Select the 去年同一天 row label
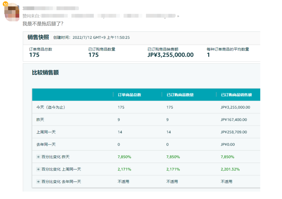Screen dimensions: 282x199 click(x=46, y=144)
